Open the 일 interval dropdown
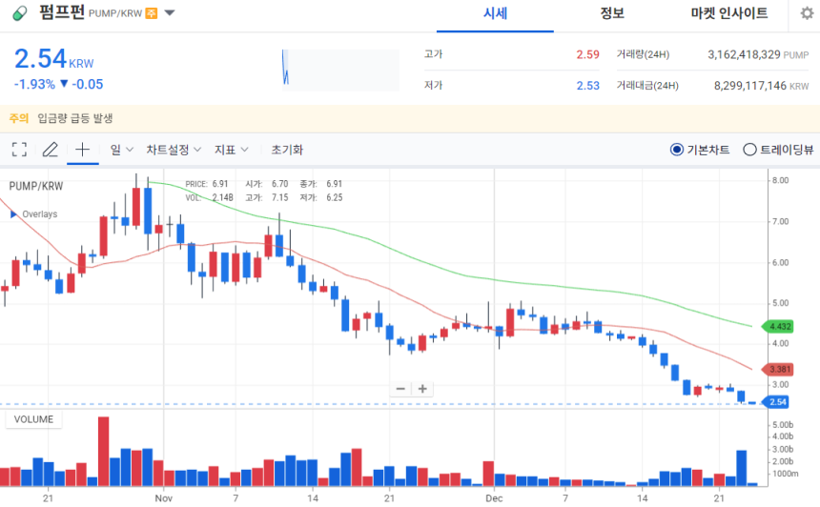This screenshot has width=820, height=507. [x=121, y=150]
